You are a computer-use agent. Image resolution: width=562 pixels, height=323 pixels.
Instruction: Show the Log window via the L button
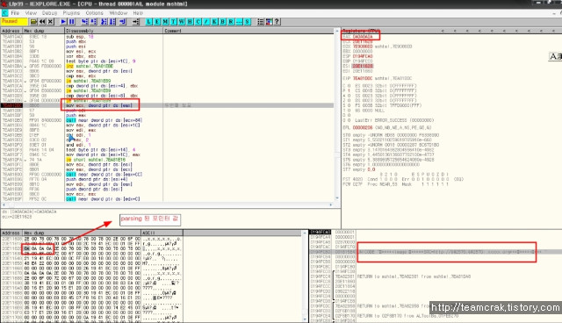148,22
